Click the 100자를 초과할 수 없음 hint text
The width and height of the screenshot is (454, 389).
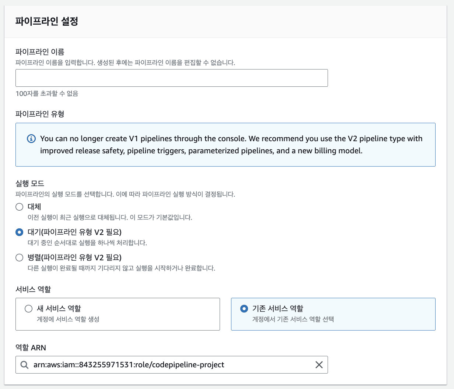click(47, 93)
